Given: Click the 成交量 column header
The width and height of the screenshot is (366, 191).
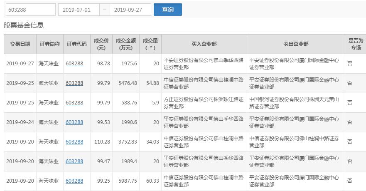Looking at the screenshot, I should point(150,44).
